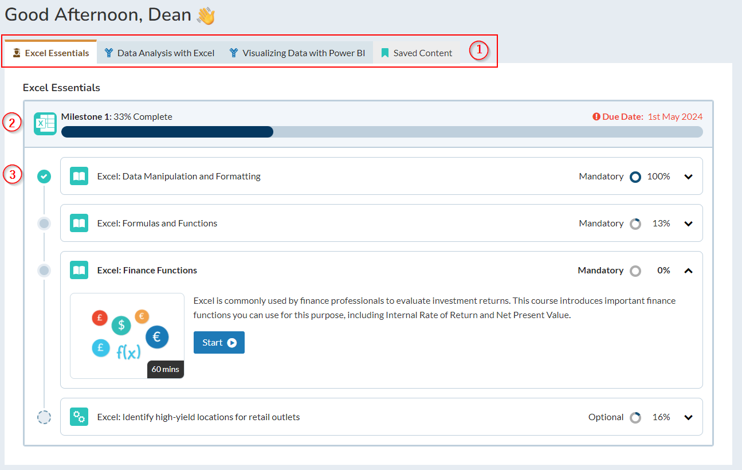The height and width of the screenshot is (470, 742).
Task: Click the 100% progress ring icon
Action: [635, 177]
